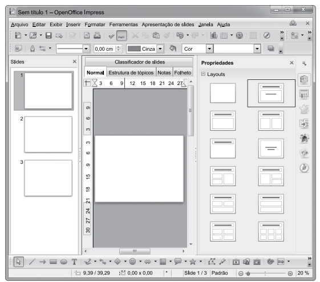Click the Export as PDF icon
This screenshot has height=282, width=320.
tap(87, 35)
